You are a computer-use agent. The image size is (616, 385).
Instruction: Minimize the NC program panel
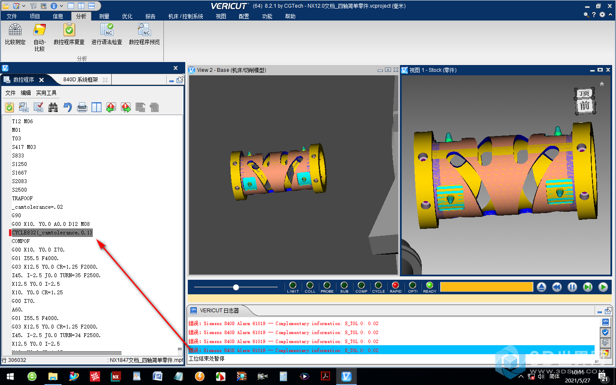(x=172, y=80)
